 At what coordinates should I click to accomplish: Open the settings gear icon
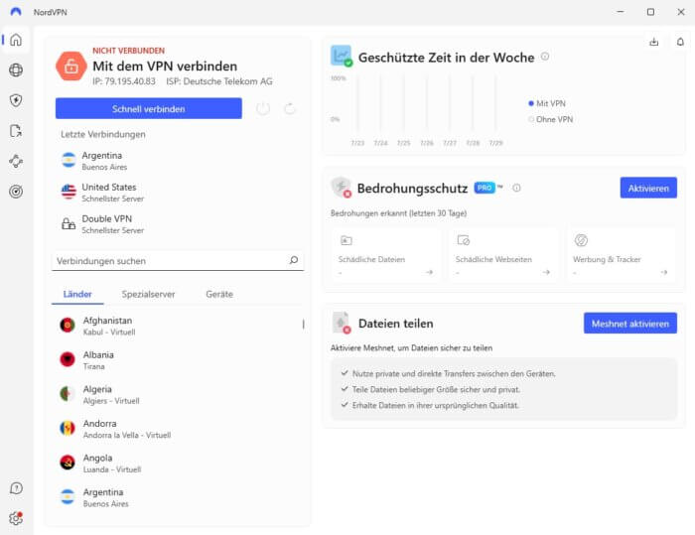[x=16, y=518]
